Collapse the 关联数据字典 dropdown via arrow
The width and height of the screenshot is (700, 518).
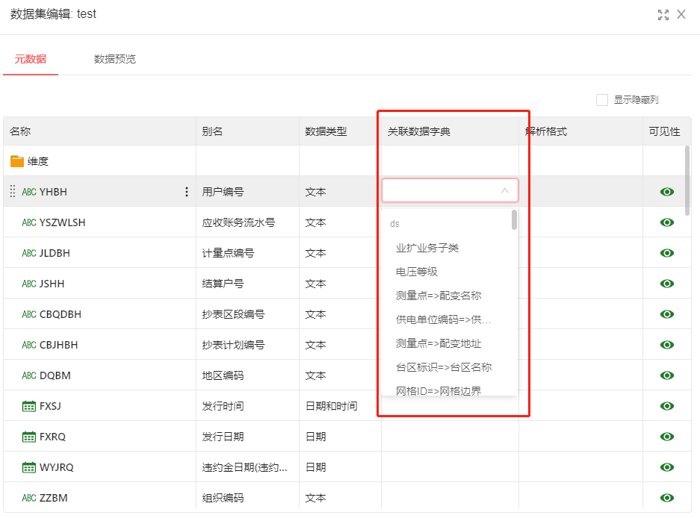click(x=505, y=191)
